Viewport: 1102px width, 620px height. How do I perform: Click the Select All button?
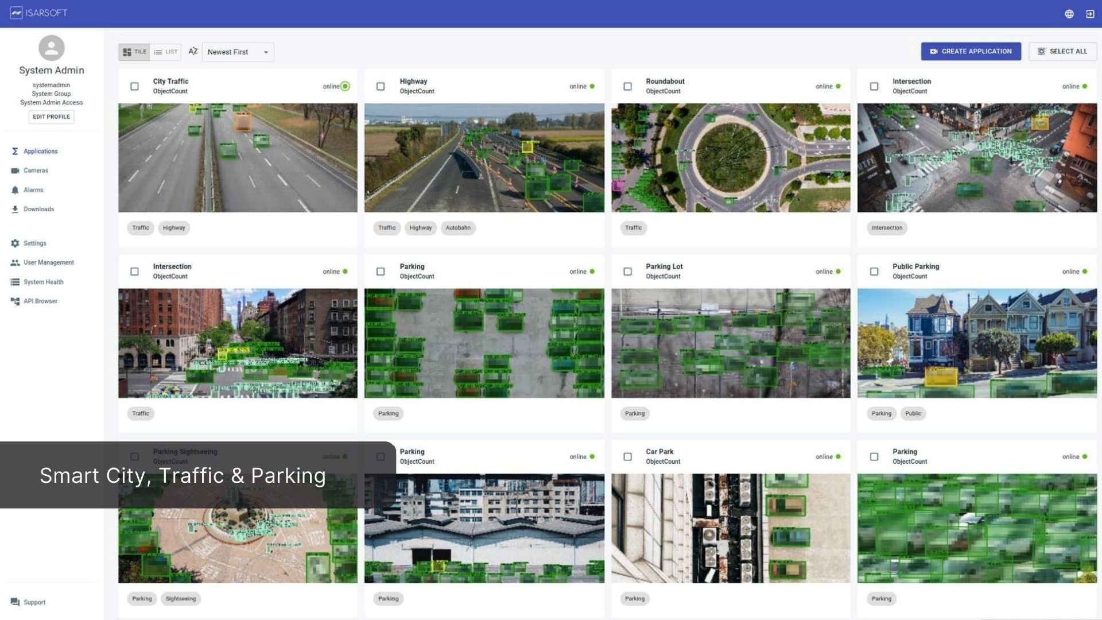coord(1062,51)
